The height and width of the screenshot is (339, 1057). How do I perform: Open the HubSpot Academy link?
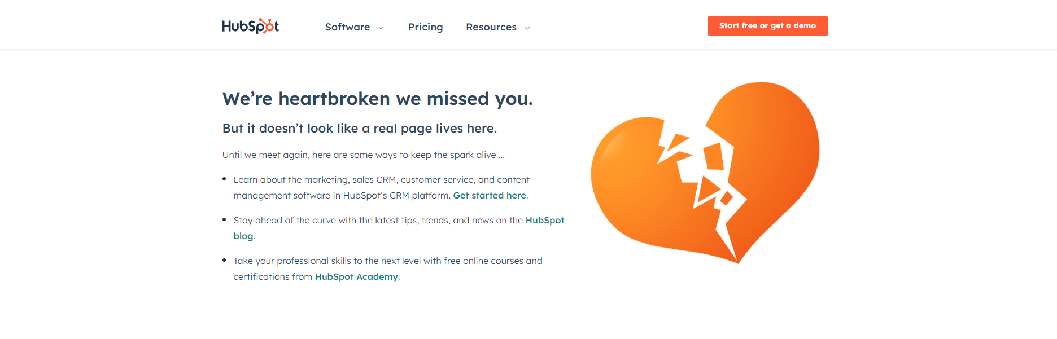pos(356,276)
